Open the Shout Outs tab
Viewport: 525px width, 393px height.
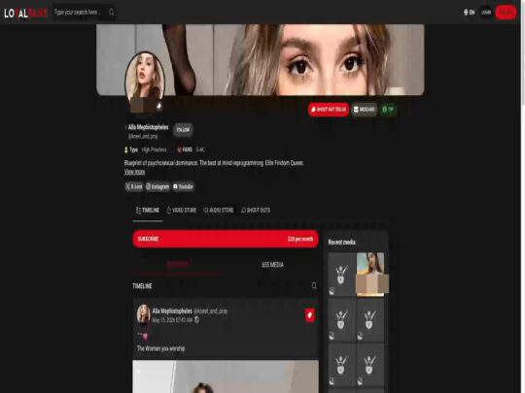tap(256, 211)
